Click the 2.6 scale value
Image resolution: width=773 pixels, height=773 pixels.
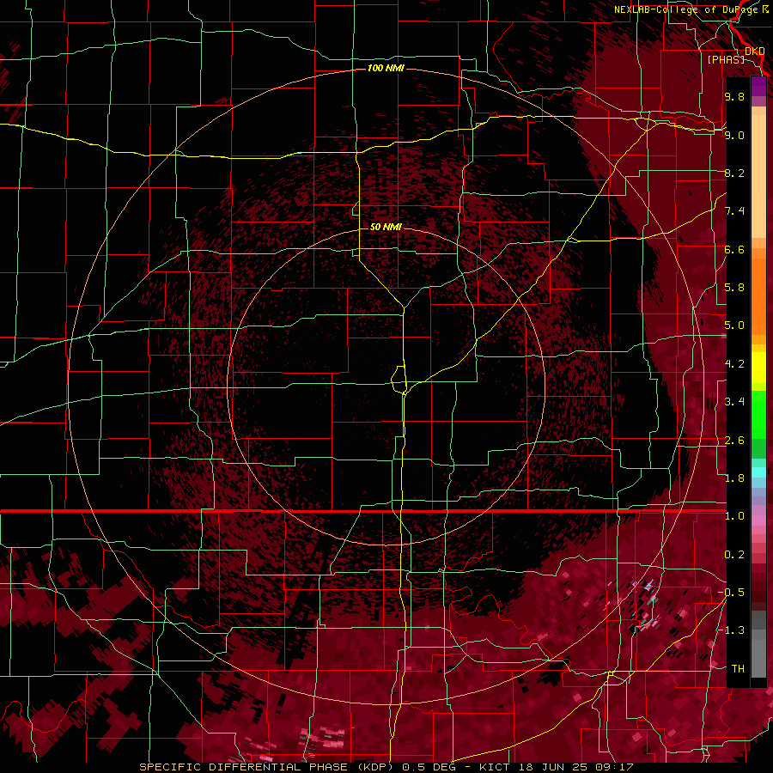pos(734,441)
